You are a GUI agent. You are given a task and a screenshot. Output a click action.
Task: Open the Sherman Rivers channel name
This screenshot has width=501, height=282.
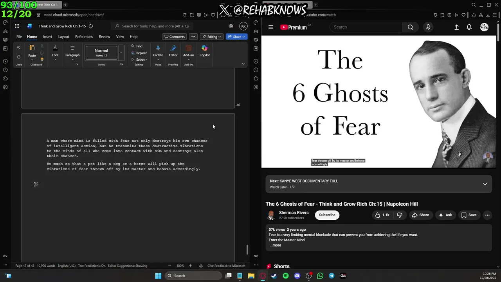294,213
